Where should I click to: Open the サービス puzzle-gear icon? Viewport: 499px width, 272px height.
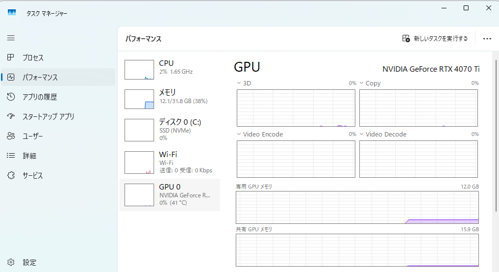[x=11, y=175]
